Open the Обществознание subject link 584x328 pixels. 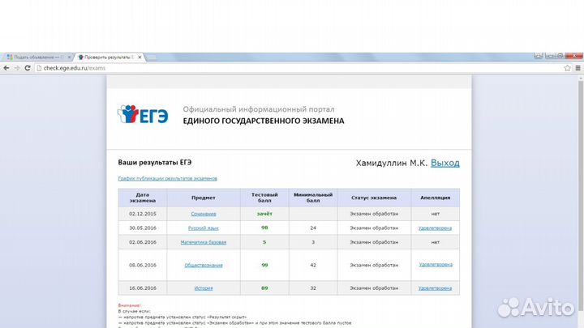(x=204, y=265)
